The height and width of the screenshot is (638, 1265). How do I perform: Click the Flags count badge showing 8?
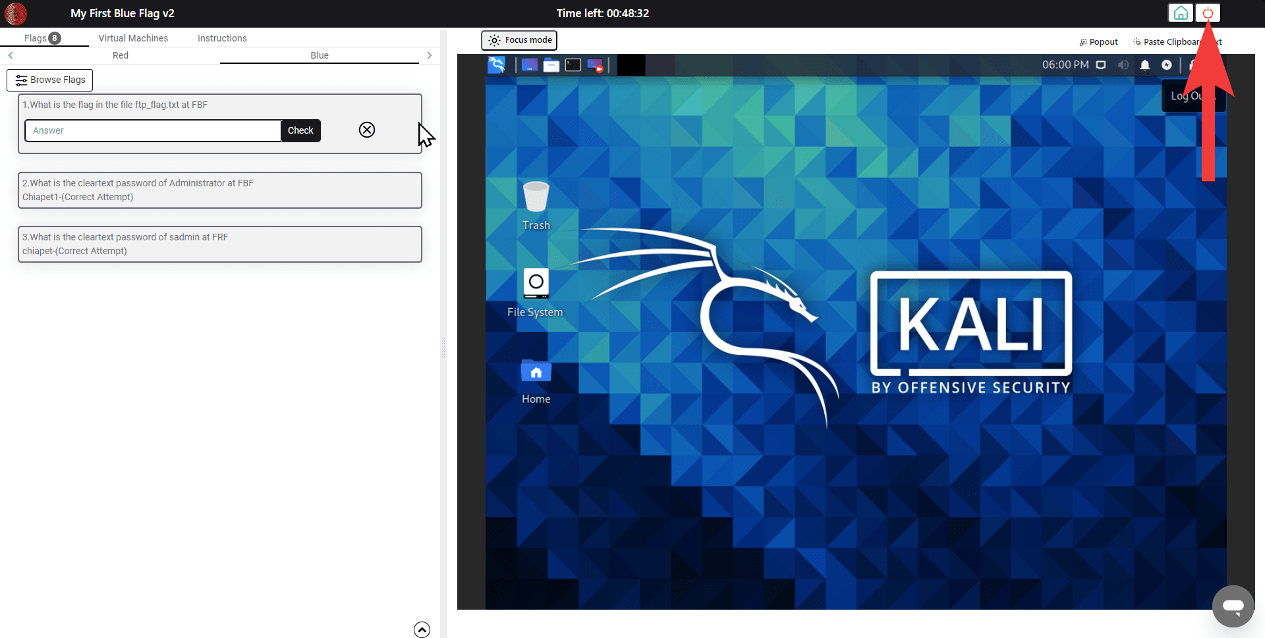coord(55,38)
